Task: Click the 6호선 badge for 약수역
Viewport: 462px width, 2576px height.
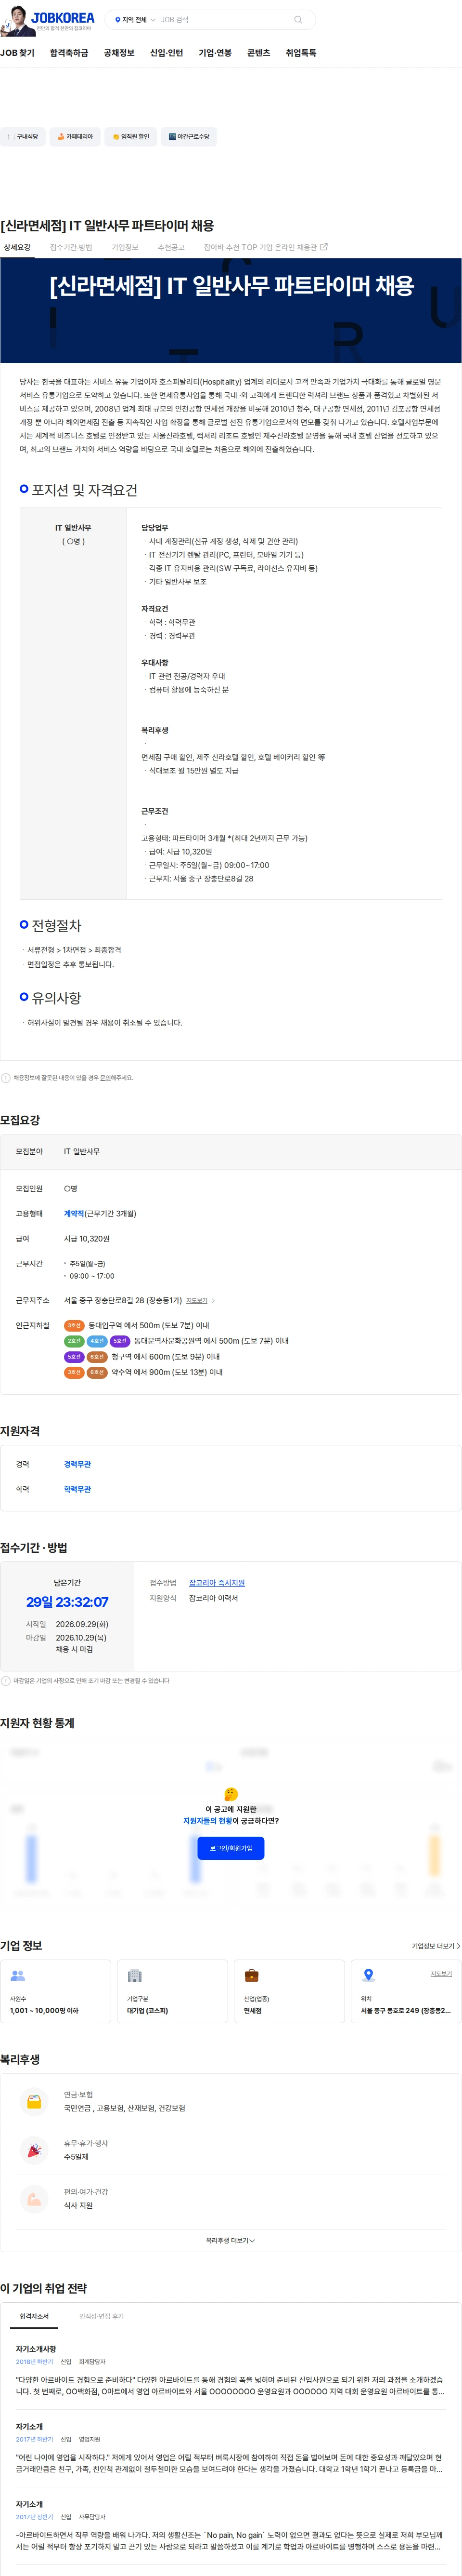Action: coord(97,1373)
